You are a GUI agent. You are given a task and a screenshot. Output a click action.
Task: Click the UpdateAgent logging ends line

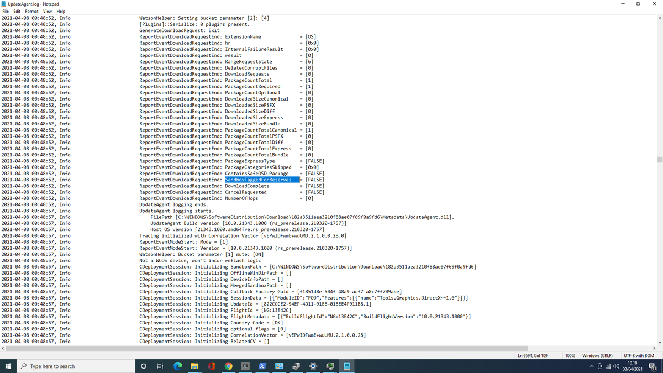tap(173, 204)
